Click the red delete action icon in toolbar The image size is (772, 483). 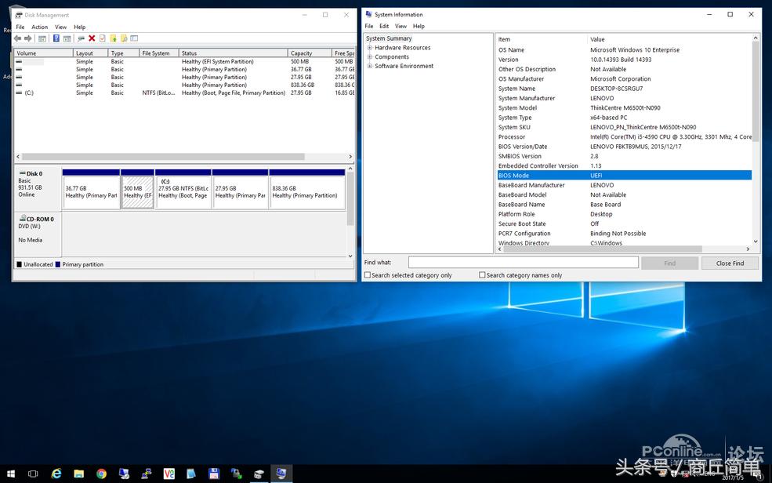[92, 37]
